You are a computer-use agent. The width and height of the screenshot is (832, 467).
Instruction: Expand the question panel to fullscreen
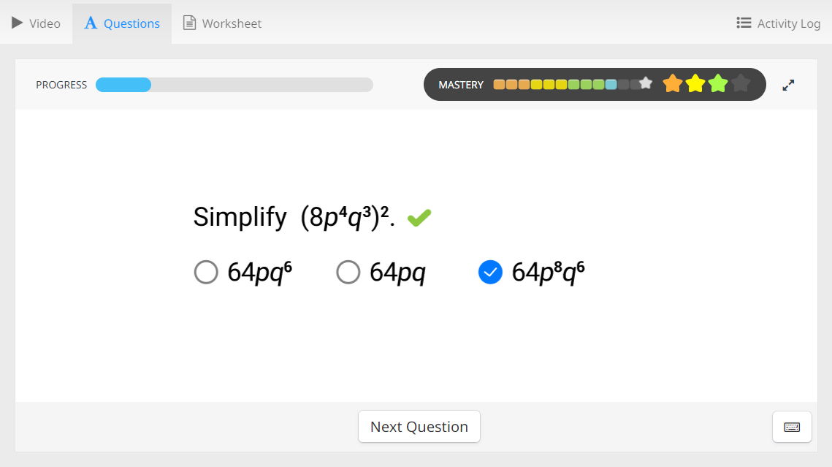pos(788,85)
